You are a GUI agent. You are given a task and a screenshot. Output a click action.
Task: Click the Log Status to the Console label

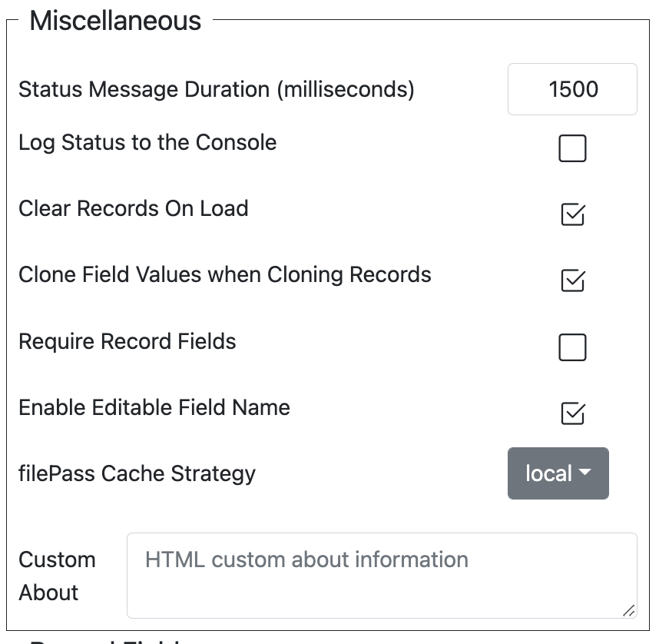pyautogui.click(x=147, y=143)
